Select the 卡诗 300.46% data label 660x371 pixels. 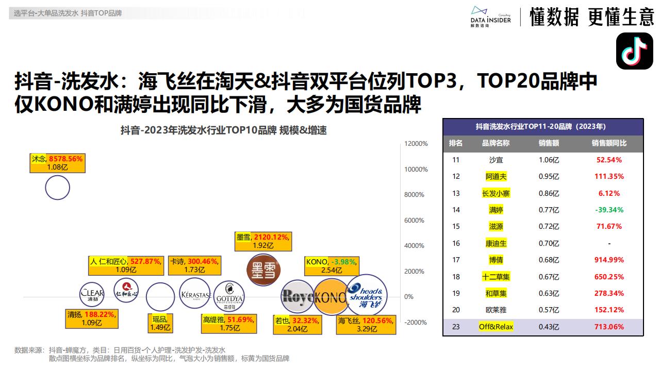(x=194, y=265)
